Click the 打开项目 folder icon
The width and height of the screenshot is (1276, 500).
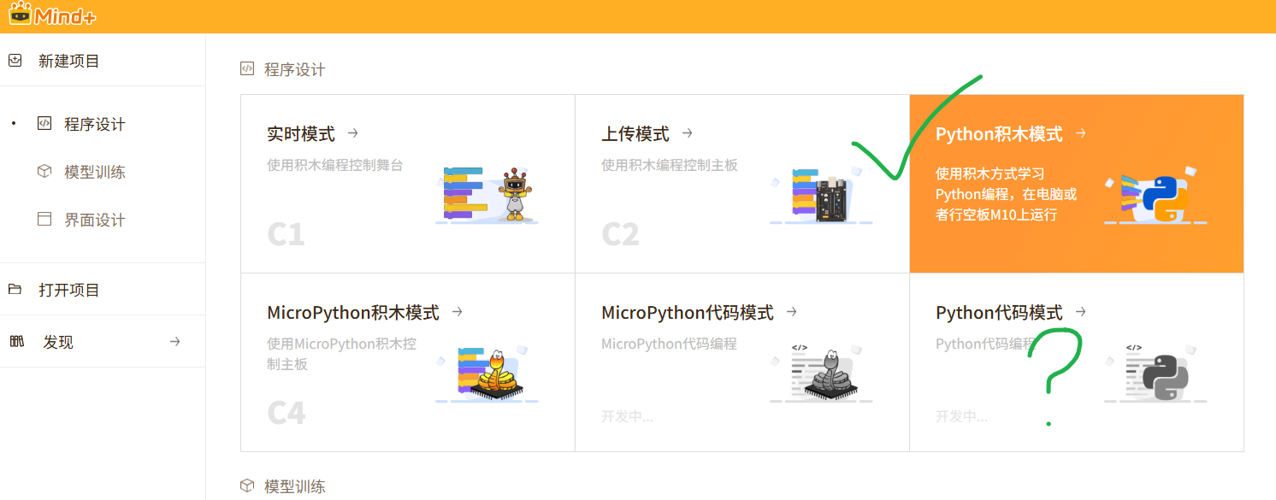tap(15, 290)
